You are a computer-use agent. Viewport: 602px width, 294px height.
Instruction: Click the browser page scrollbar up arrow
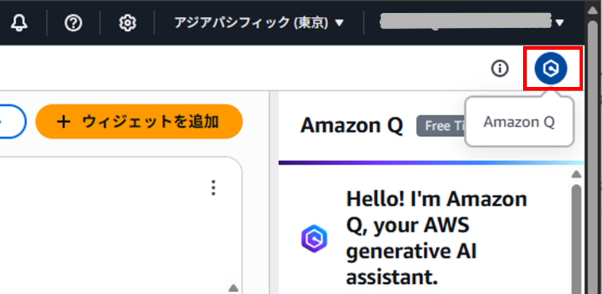[593, 10]
